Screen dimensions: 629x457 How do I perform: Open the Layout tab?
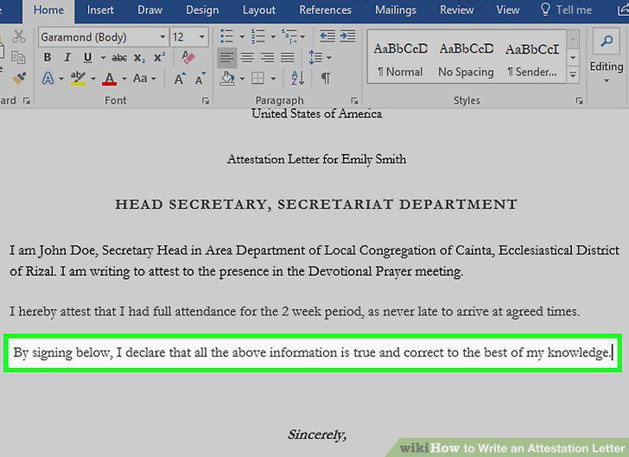pos(258,10)
